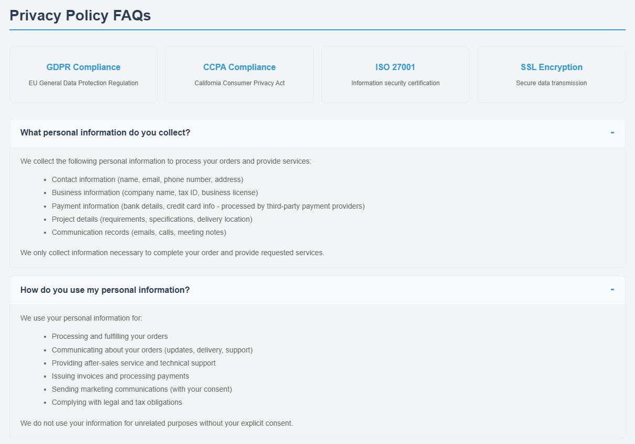
Task: Click 'EU General Data Protection Regulation' subtitle
Action: click(83, 83)
